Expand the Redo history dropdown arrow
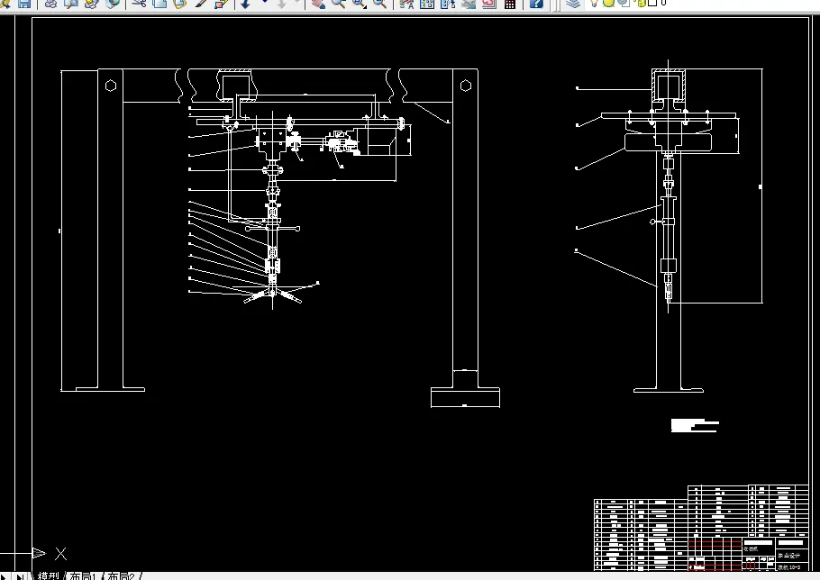 coord(298,3)
